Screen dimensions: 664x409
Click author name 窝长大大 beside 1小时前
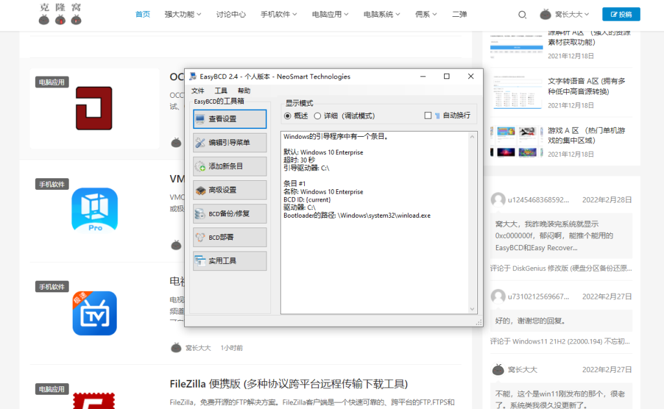pyautogui.click(x=198, y=347)
